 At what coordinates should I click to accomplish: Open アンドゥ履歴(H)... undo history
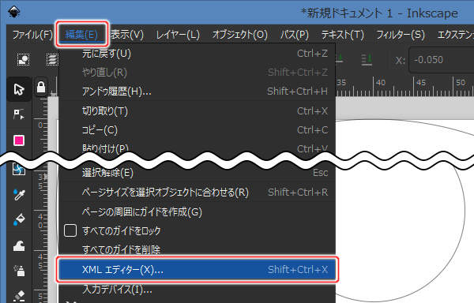(x=197, y=92)
